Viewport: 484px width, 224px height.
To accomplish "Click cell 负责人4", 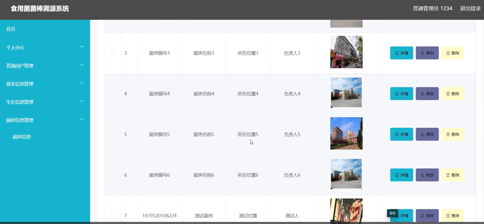I will click(292, 94).
